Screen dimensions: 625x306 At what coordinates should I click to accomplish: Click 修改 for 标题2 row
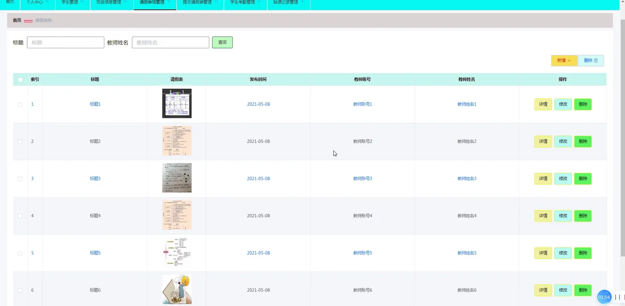click(x=563, y=142)
